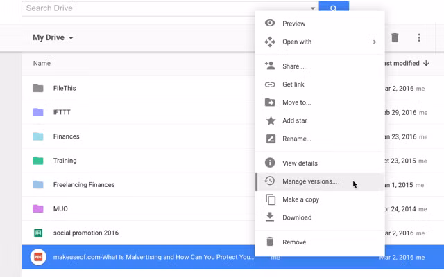This screenshot has height=277, width=444.
Task: Click the purple MUO folder icon
Action: (x=38, y=208)
